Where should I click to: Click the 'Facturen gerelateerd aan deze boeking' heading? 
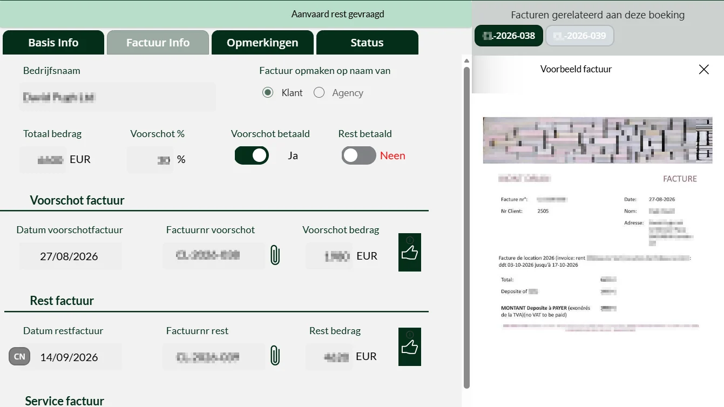(x=598, y=15)
